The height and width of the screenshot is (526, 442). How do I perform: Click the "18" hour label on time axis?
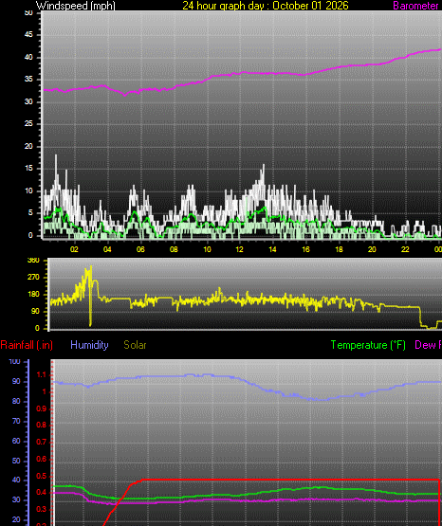tap(339, 249)
